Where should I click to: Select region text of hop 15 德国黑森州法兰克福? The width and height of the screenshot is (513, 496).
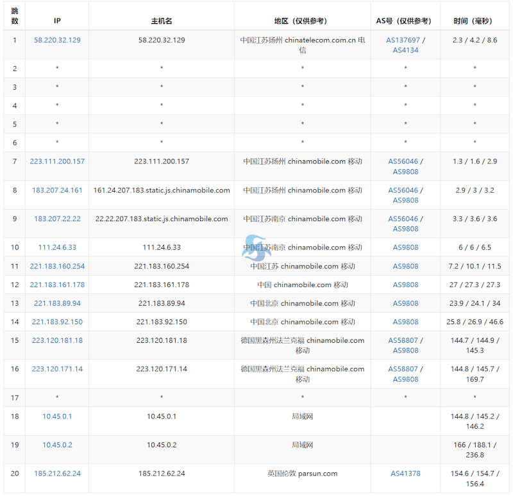click(273, 340)
